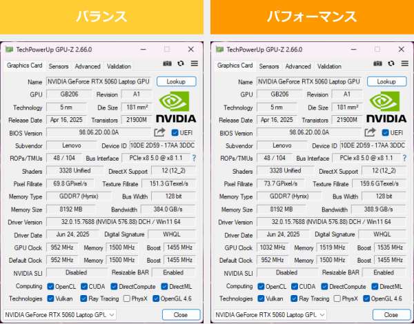Image resolution: width=414 pixels, height=324 pixels.
Task: Click screenshot camera icon in left GPU-Z window
Action: click(167, 63)
